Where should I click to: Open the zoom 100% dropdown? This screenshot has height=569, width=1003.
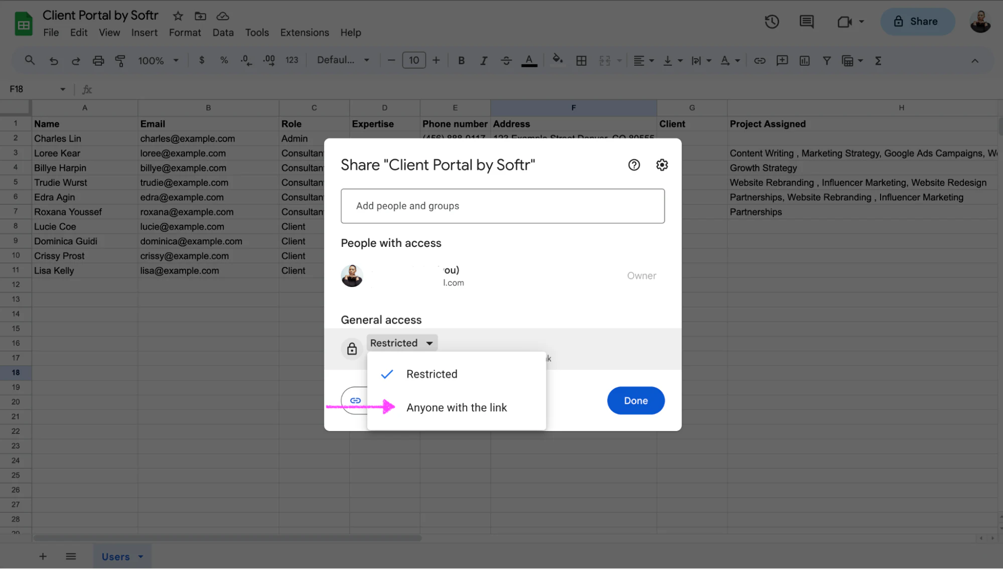[159, 61]
